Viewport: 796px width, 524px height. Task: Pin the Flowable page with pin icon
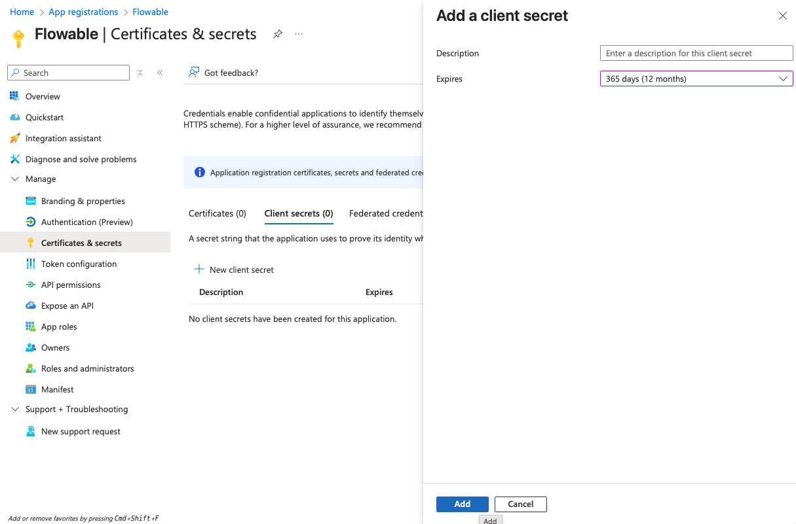(x=278, y=34)
